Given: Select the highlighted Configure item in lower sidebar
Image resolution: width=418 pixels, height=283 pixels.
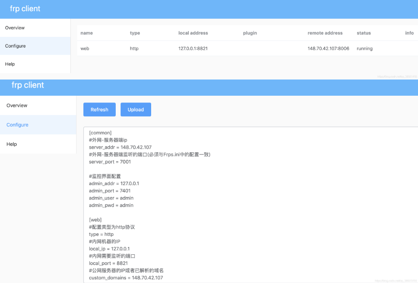Looking at the screenshot, I should (x=38, y=125).
